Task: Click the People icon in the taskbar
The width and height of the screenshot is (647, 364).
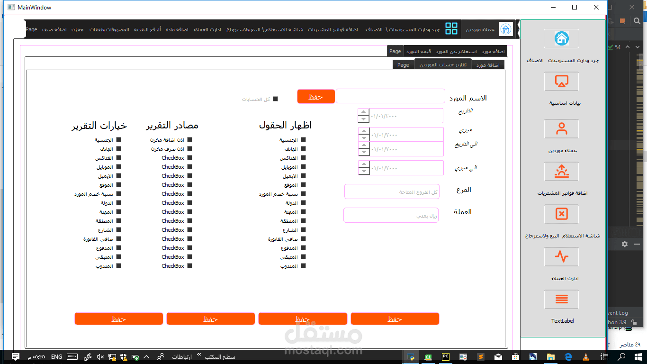Action: [161, 357]
